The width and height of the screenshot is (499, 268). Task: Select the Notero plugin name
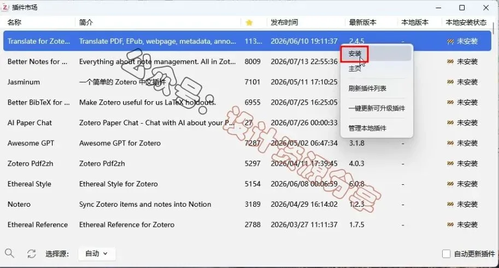pos(19,204)
